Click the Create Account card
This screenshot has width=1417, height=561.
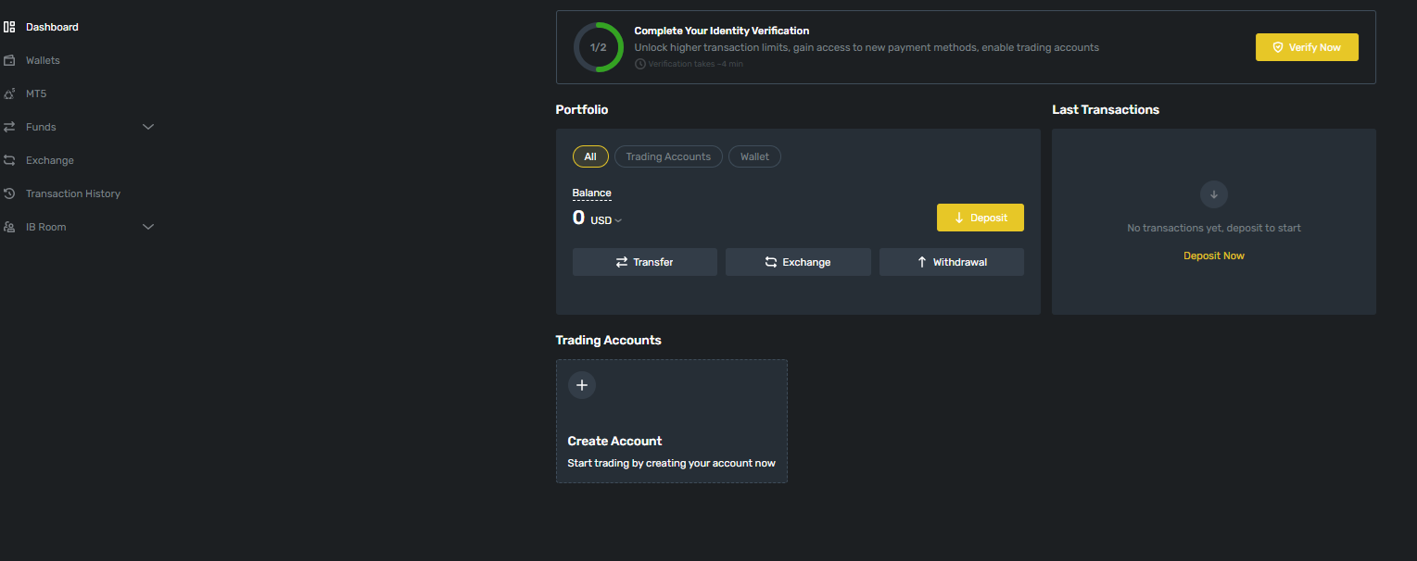coord(672,421)
